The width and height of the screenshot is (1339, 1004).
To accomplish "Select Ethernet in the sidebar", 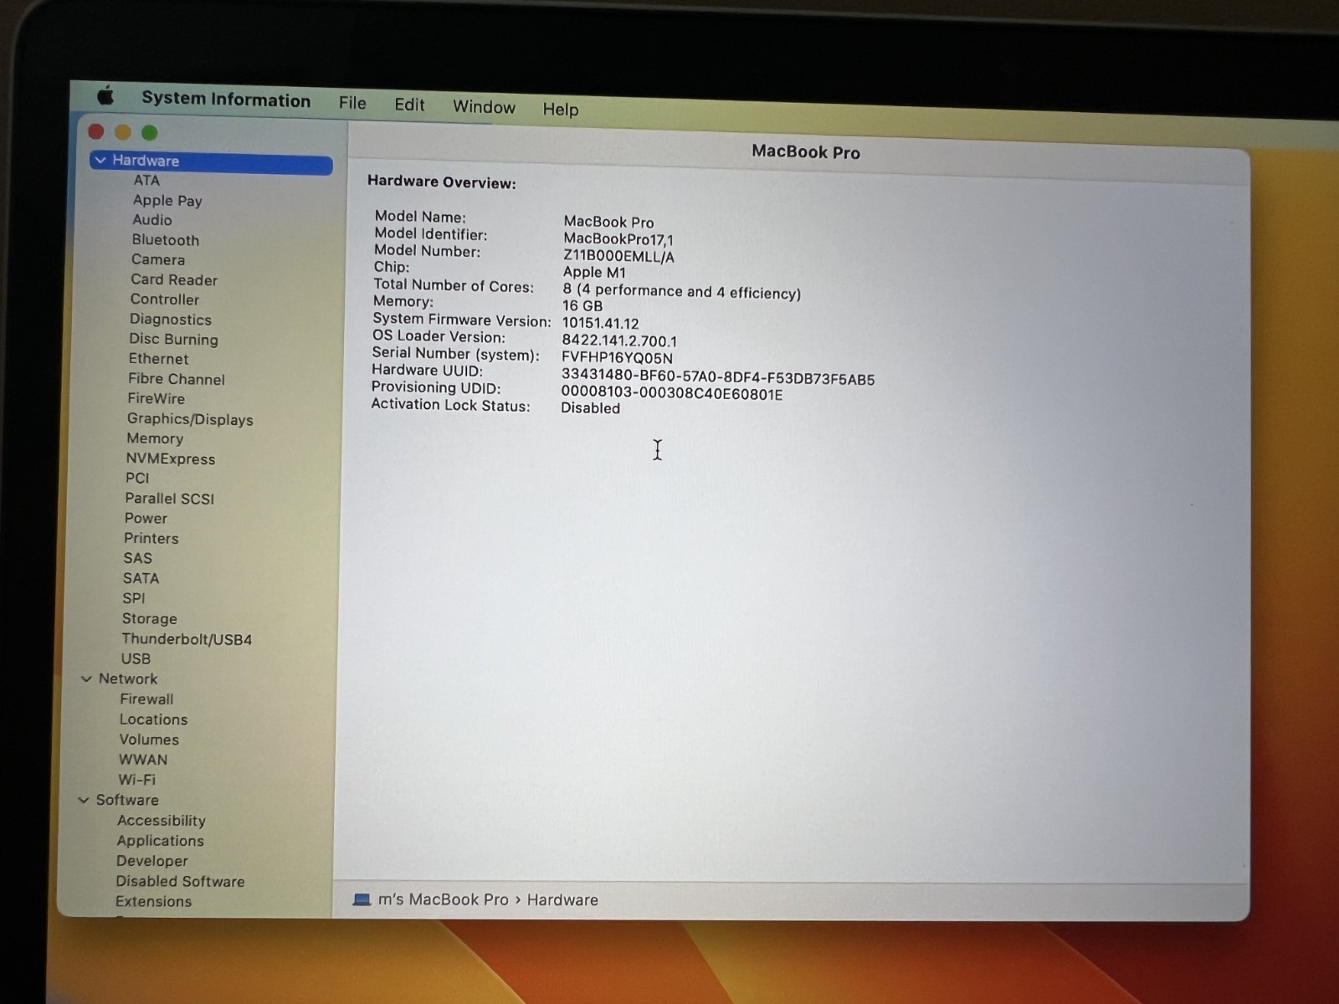I will click(158, 359).
